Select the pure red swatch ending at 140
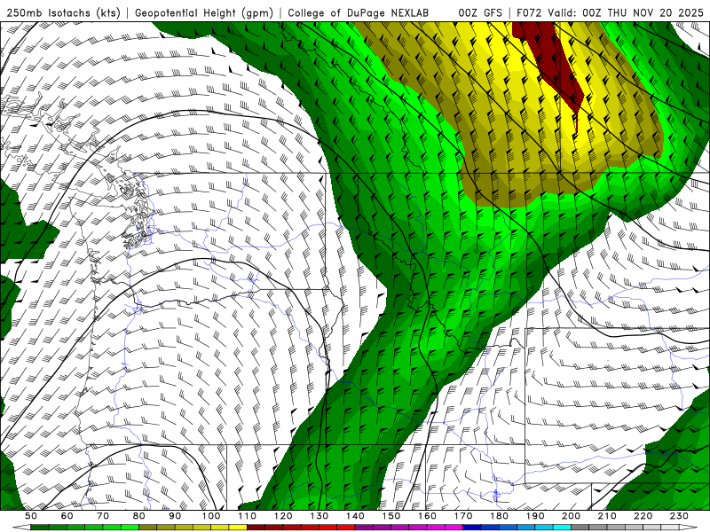Screen dimensions: 710x532 (346, 528)
